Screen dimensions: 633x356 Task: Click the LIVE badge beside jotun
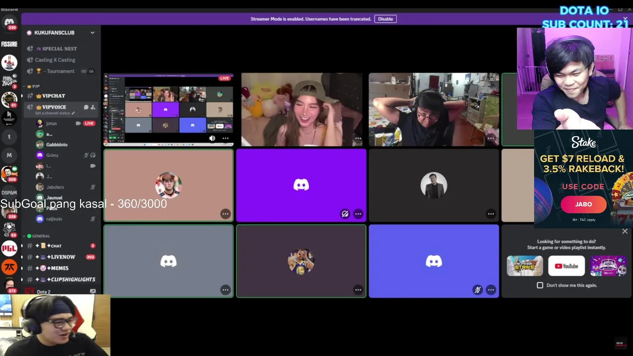tap(90, 123)
